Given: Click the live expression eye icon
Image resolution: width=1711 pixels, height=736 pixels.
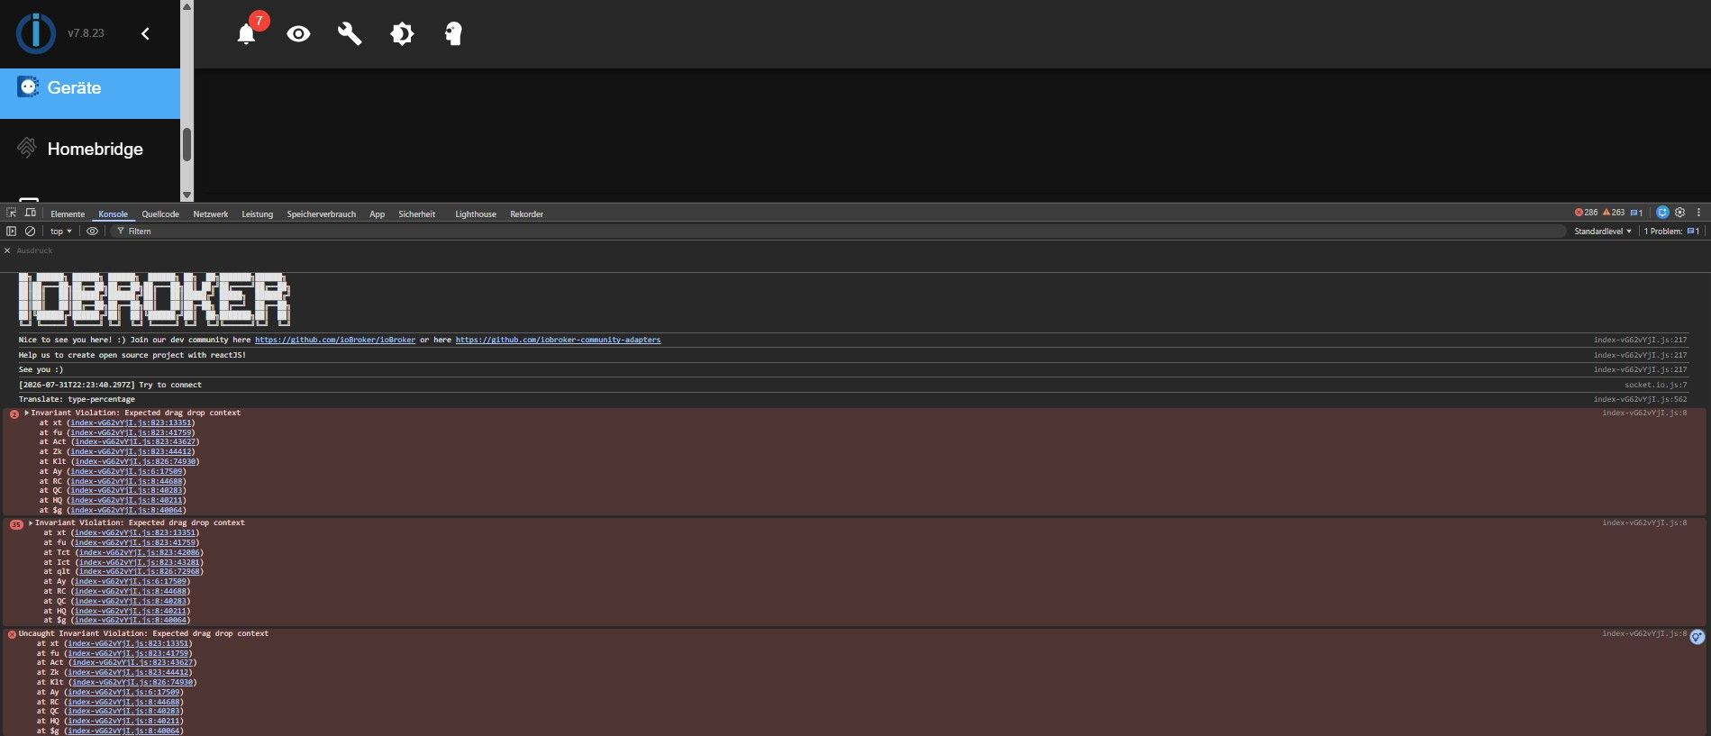Looking at the screenshot, I should pos(92,232).
